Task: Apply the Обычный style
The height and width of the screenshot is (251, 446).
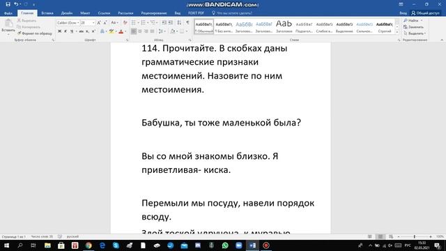Action: point(204,27)
